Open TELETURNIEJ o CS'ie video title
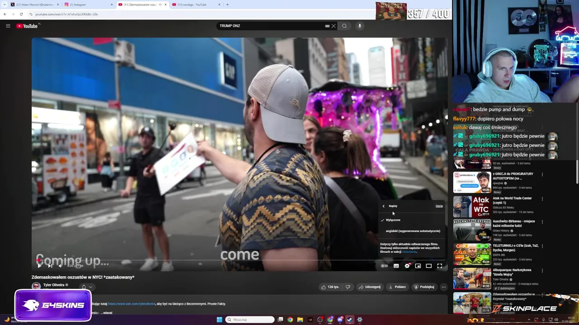The image size is (579, 325). click(x=516, y=248)
